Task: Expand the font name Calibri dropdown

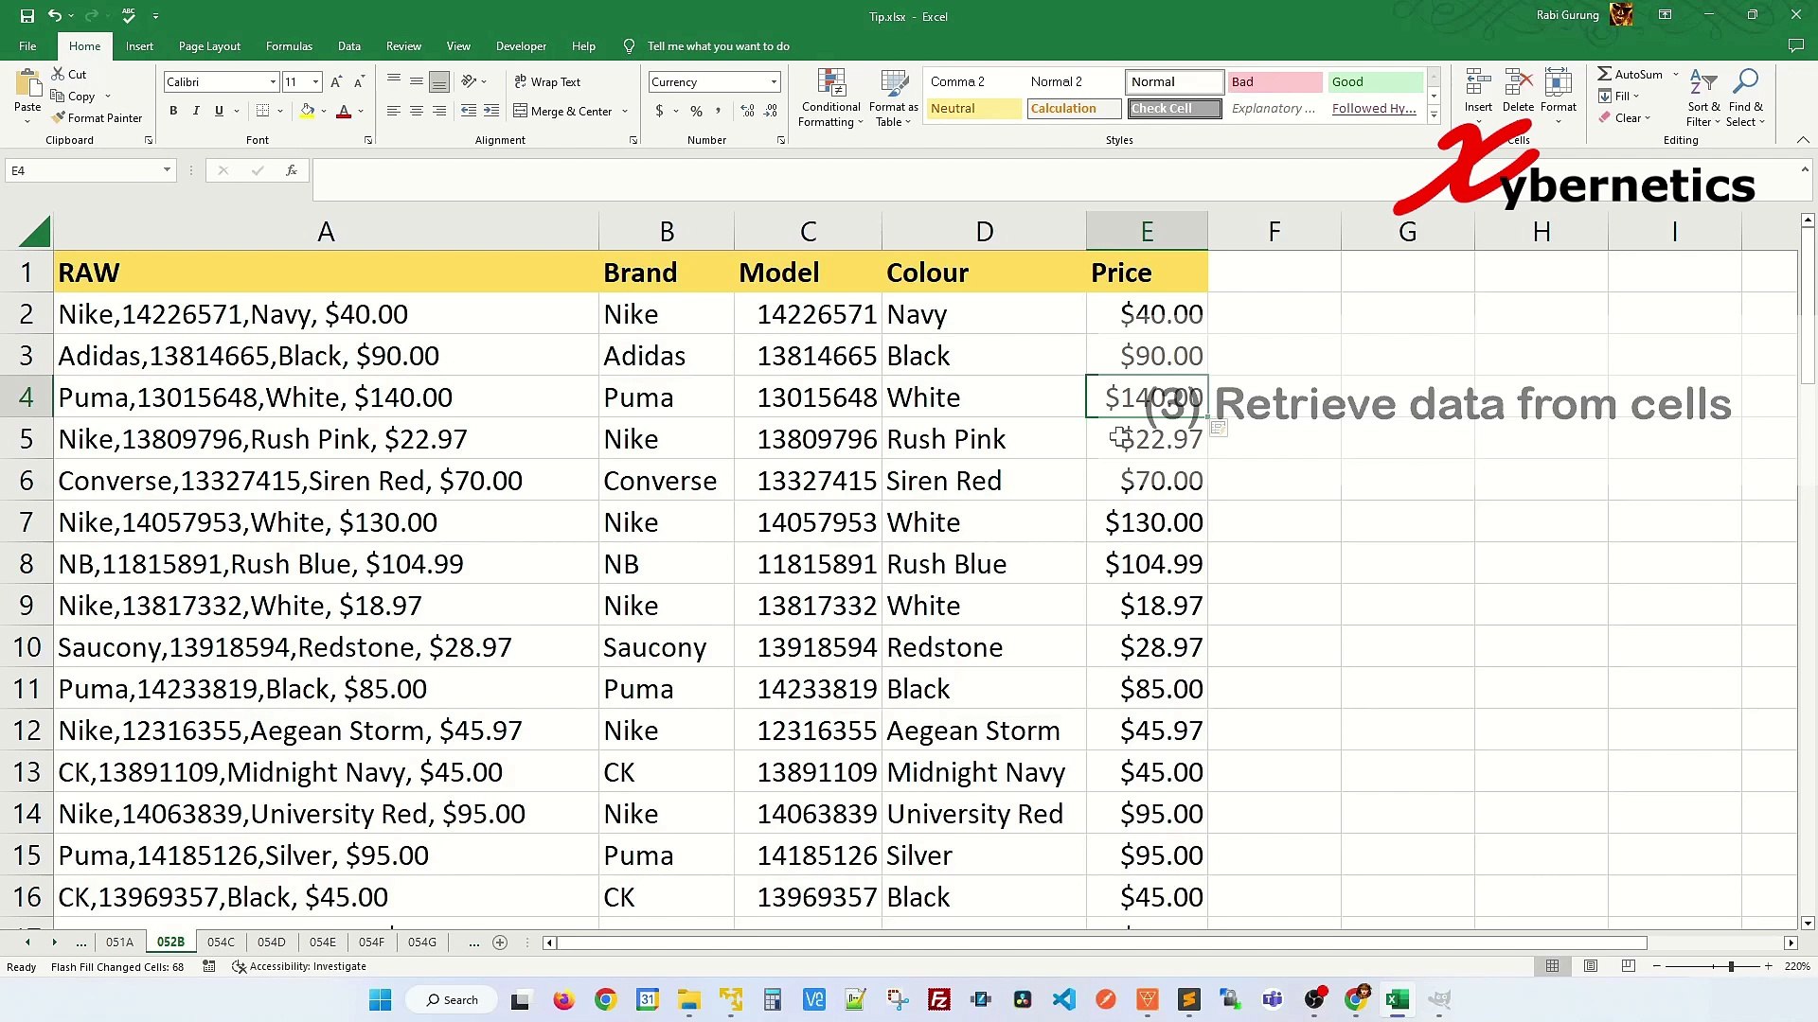Action: [273, 82]
